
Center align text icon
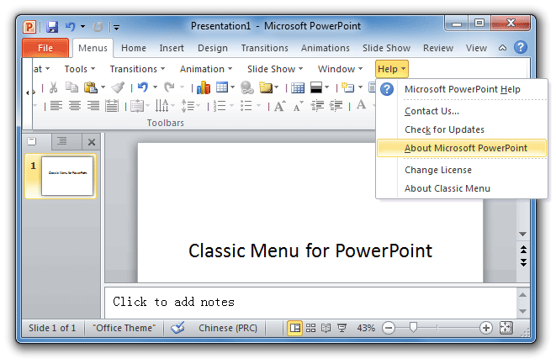[75, 106]
